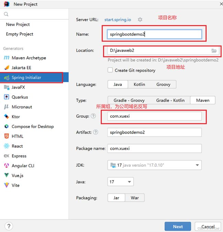Click the Ktor icon
Viewport: 223px width, 232px height.
coord(7,116)
